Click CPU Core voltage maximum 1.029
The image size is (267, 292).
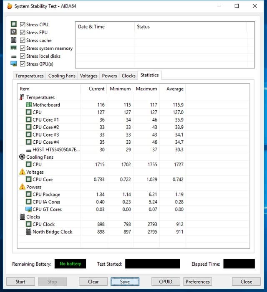tap(152, 180)
